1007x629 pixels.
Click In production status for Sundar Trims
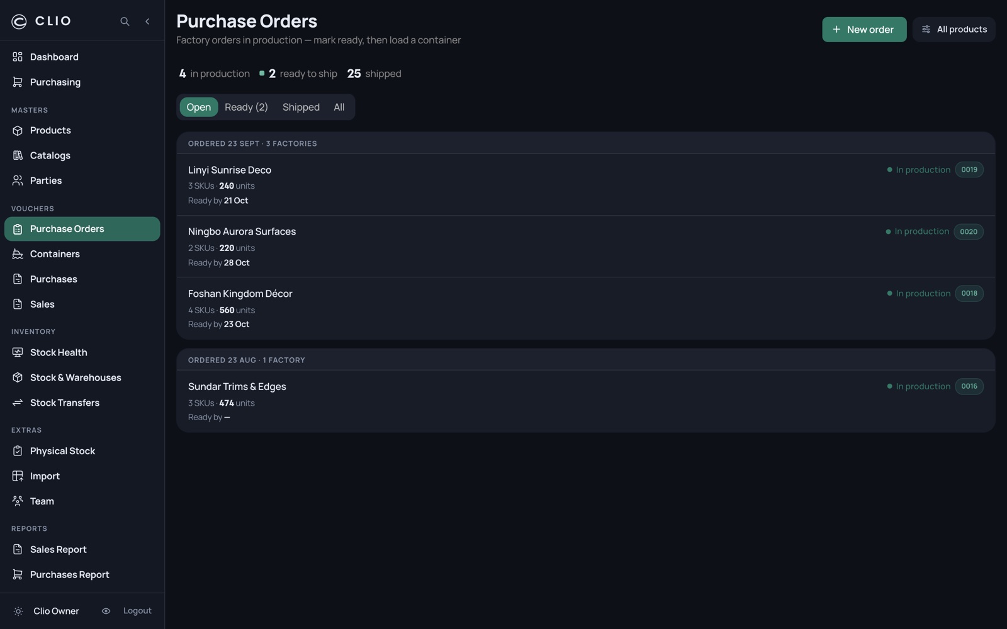(x=918, y=387)
